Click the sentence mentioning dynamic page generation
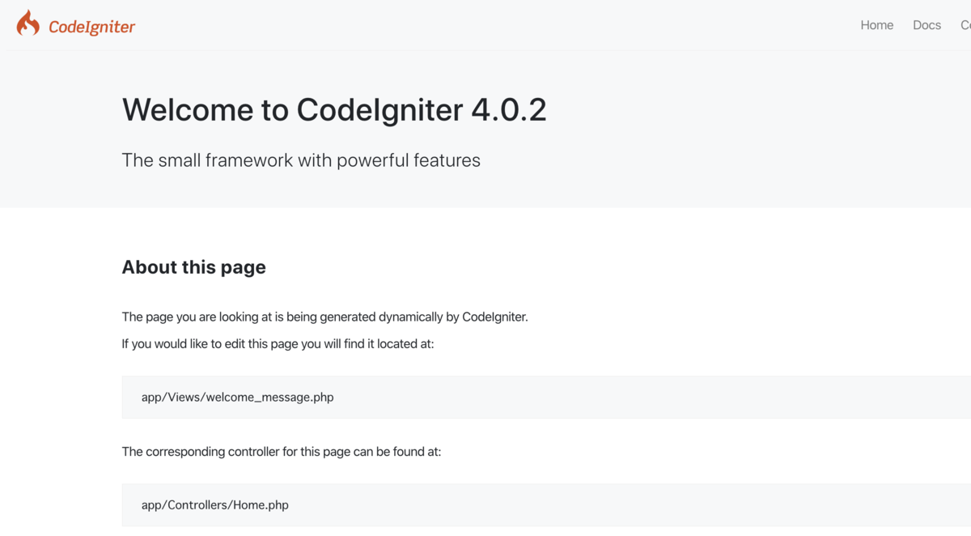Screen dimensions: 971x536 click(324, 317)
